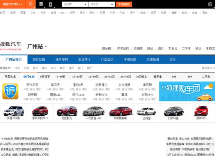The width and height of the screenshot is (215, 156).
Task: Select the 二手车 category tab
Action: tap(206, 76)
